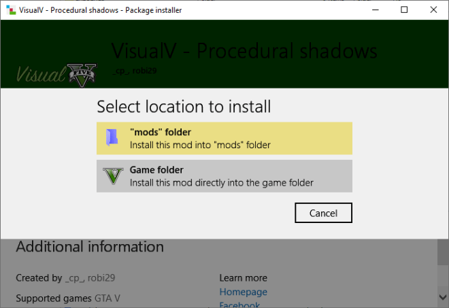Open the Facebook link

[239, 305]
